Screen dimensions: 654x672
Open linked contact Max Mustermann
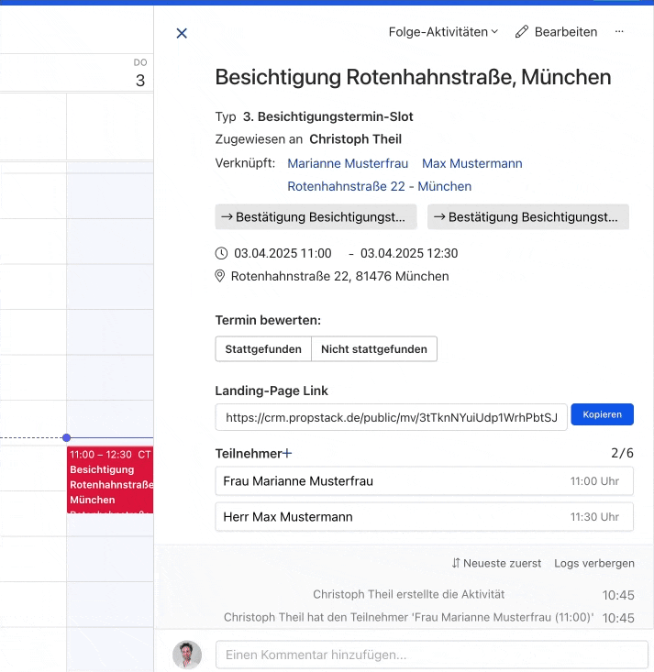[x=471, y=163]
